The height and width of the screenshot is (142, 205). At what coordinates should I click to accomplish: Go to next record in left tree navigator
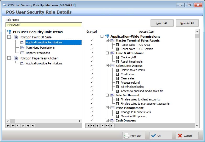click(23, 126)
